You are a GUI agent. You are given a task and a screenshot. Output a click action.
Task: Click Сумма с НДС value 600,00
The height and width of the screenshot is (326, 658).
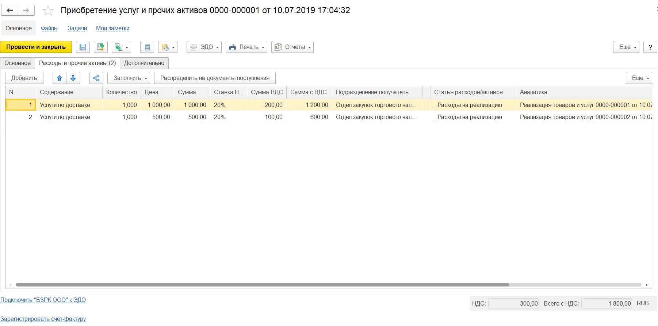click(309, 117)
